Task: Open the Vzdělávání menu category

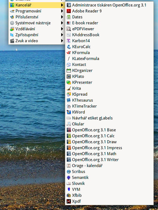Action: click(37, 29)
